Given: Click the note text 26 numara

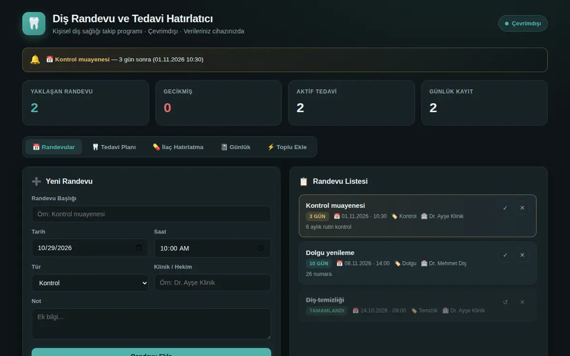Looking at the screenshot, I should tap(319, 274).
